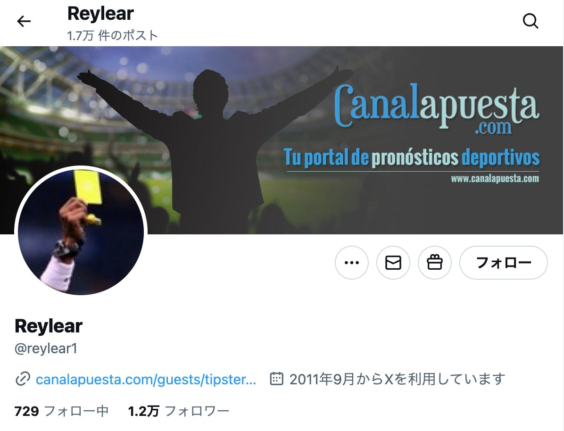The height and width of the screenshot is (431, 564).
Task: Click the gift box icon button
Action: pyautogui.click(x=434, y=263)
